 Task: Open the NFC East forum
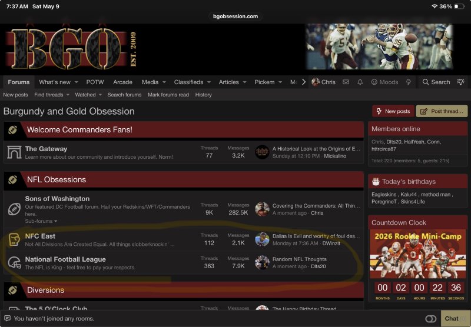(x=40, y=236)
